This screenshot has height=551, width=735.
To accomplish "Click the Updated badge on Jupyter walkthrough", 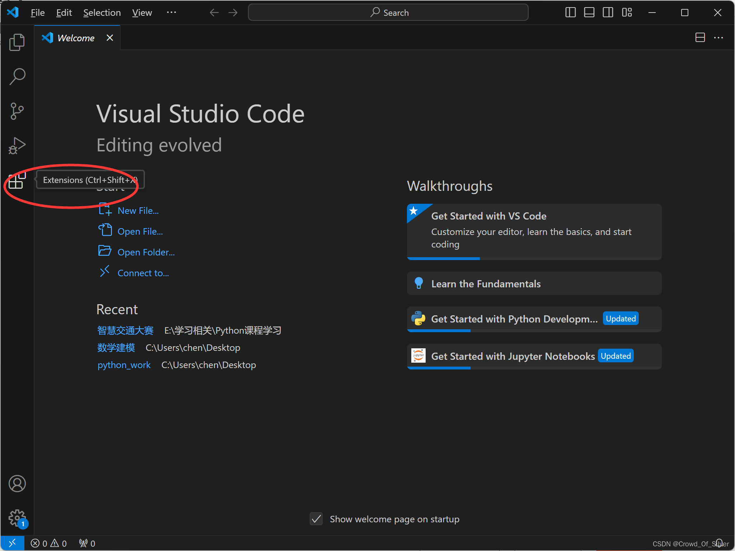I will coord(615,356).
